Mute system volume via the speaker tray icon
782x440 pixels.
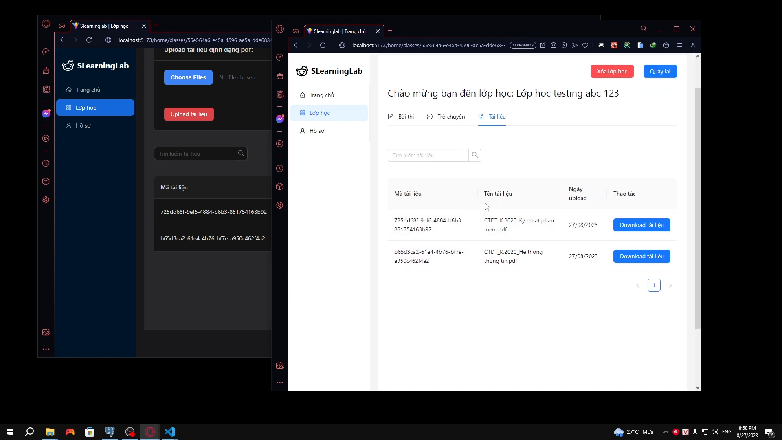[715, 432]
